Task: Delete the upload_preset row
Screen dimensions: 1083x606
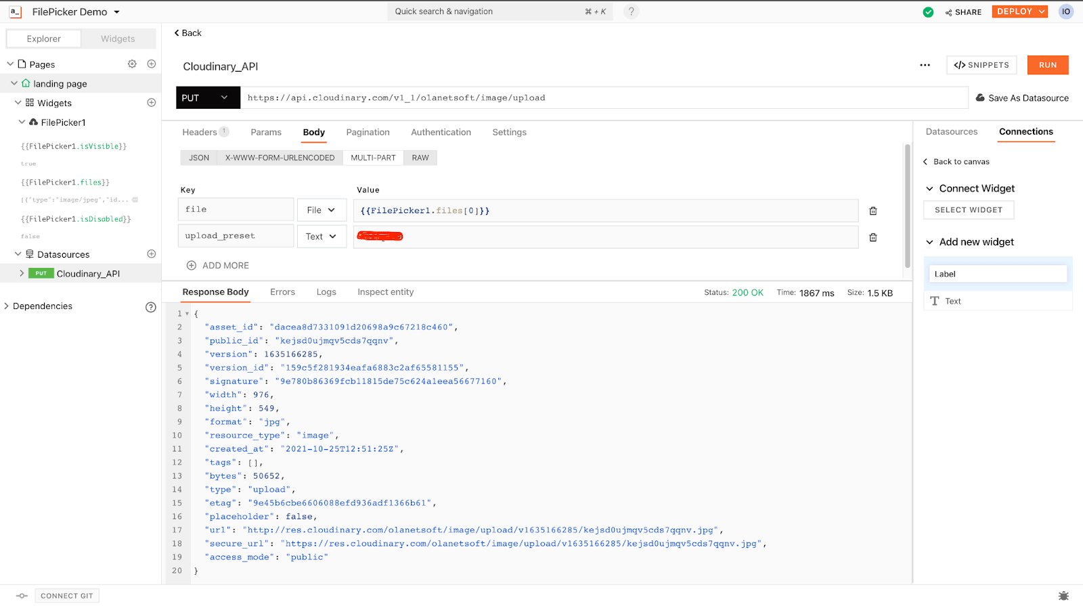Action: [x=873, y=237]
